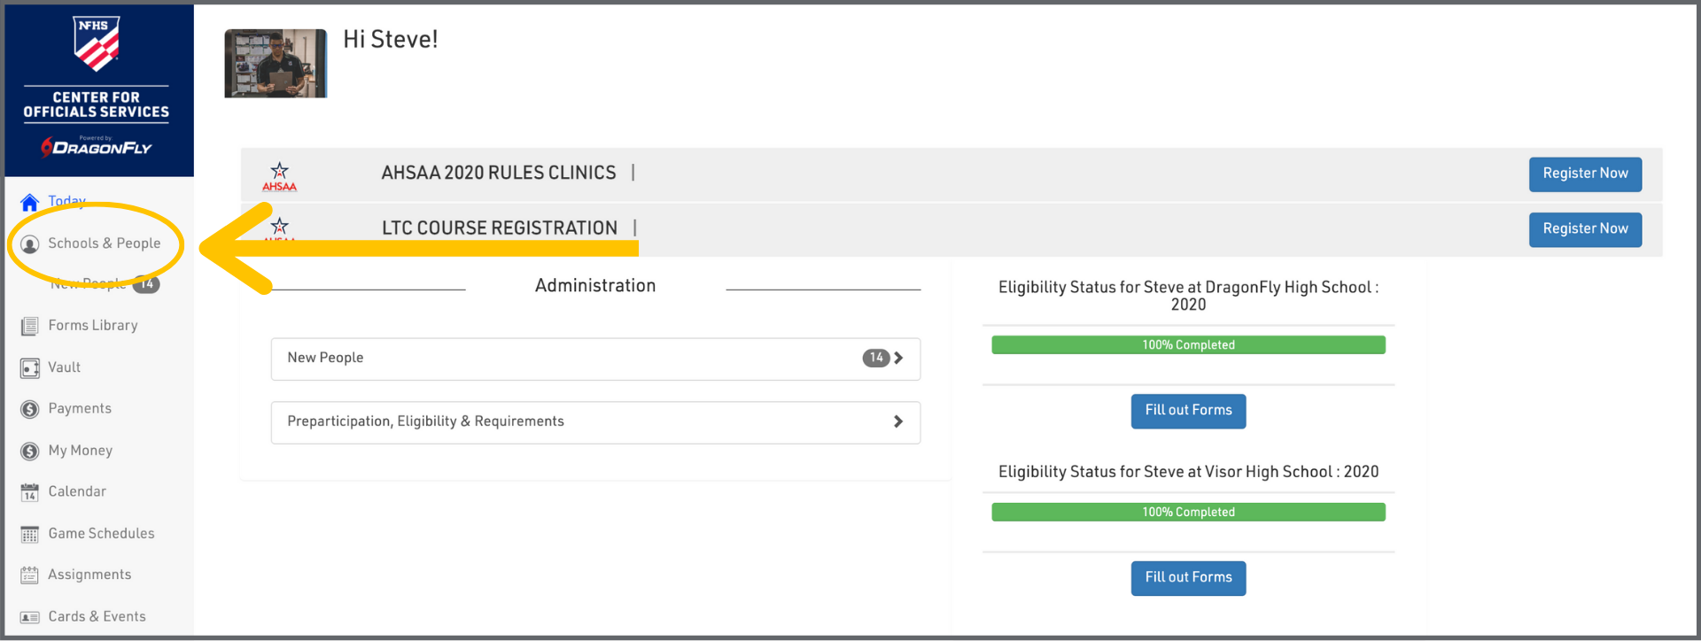1701x641 pixels.
Task: Click Steve's profile photo thumbnail
Action: pos(276,64)
